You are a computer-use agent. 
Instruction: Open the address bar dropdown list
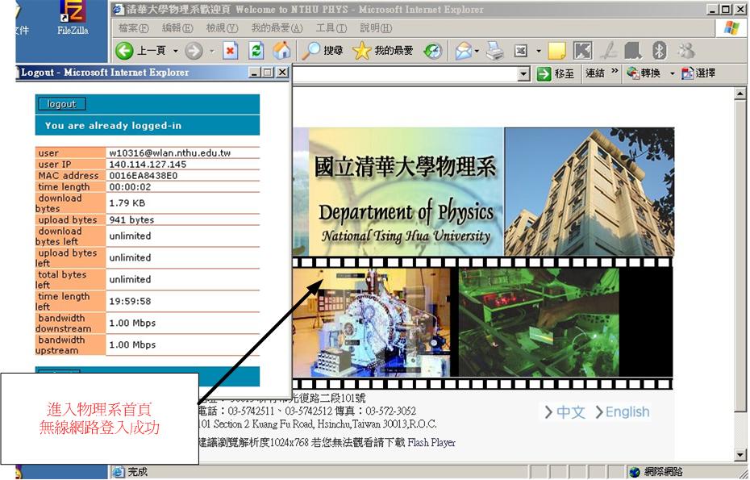coord(524,74)
